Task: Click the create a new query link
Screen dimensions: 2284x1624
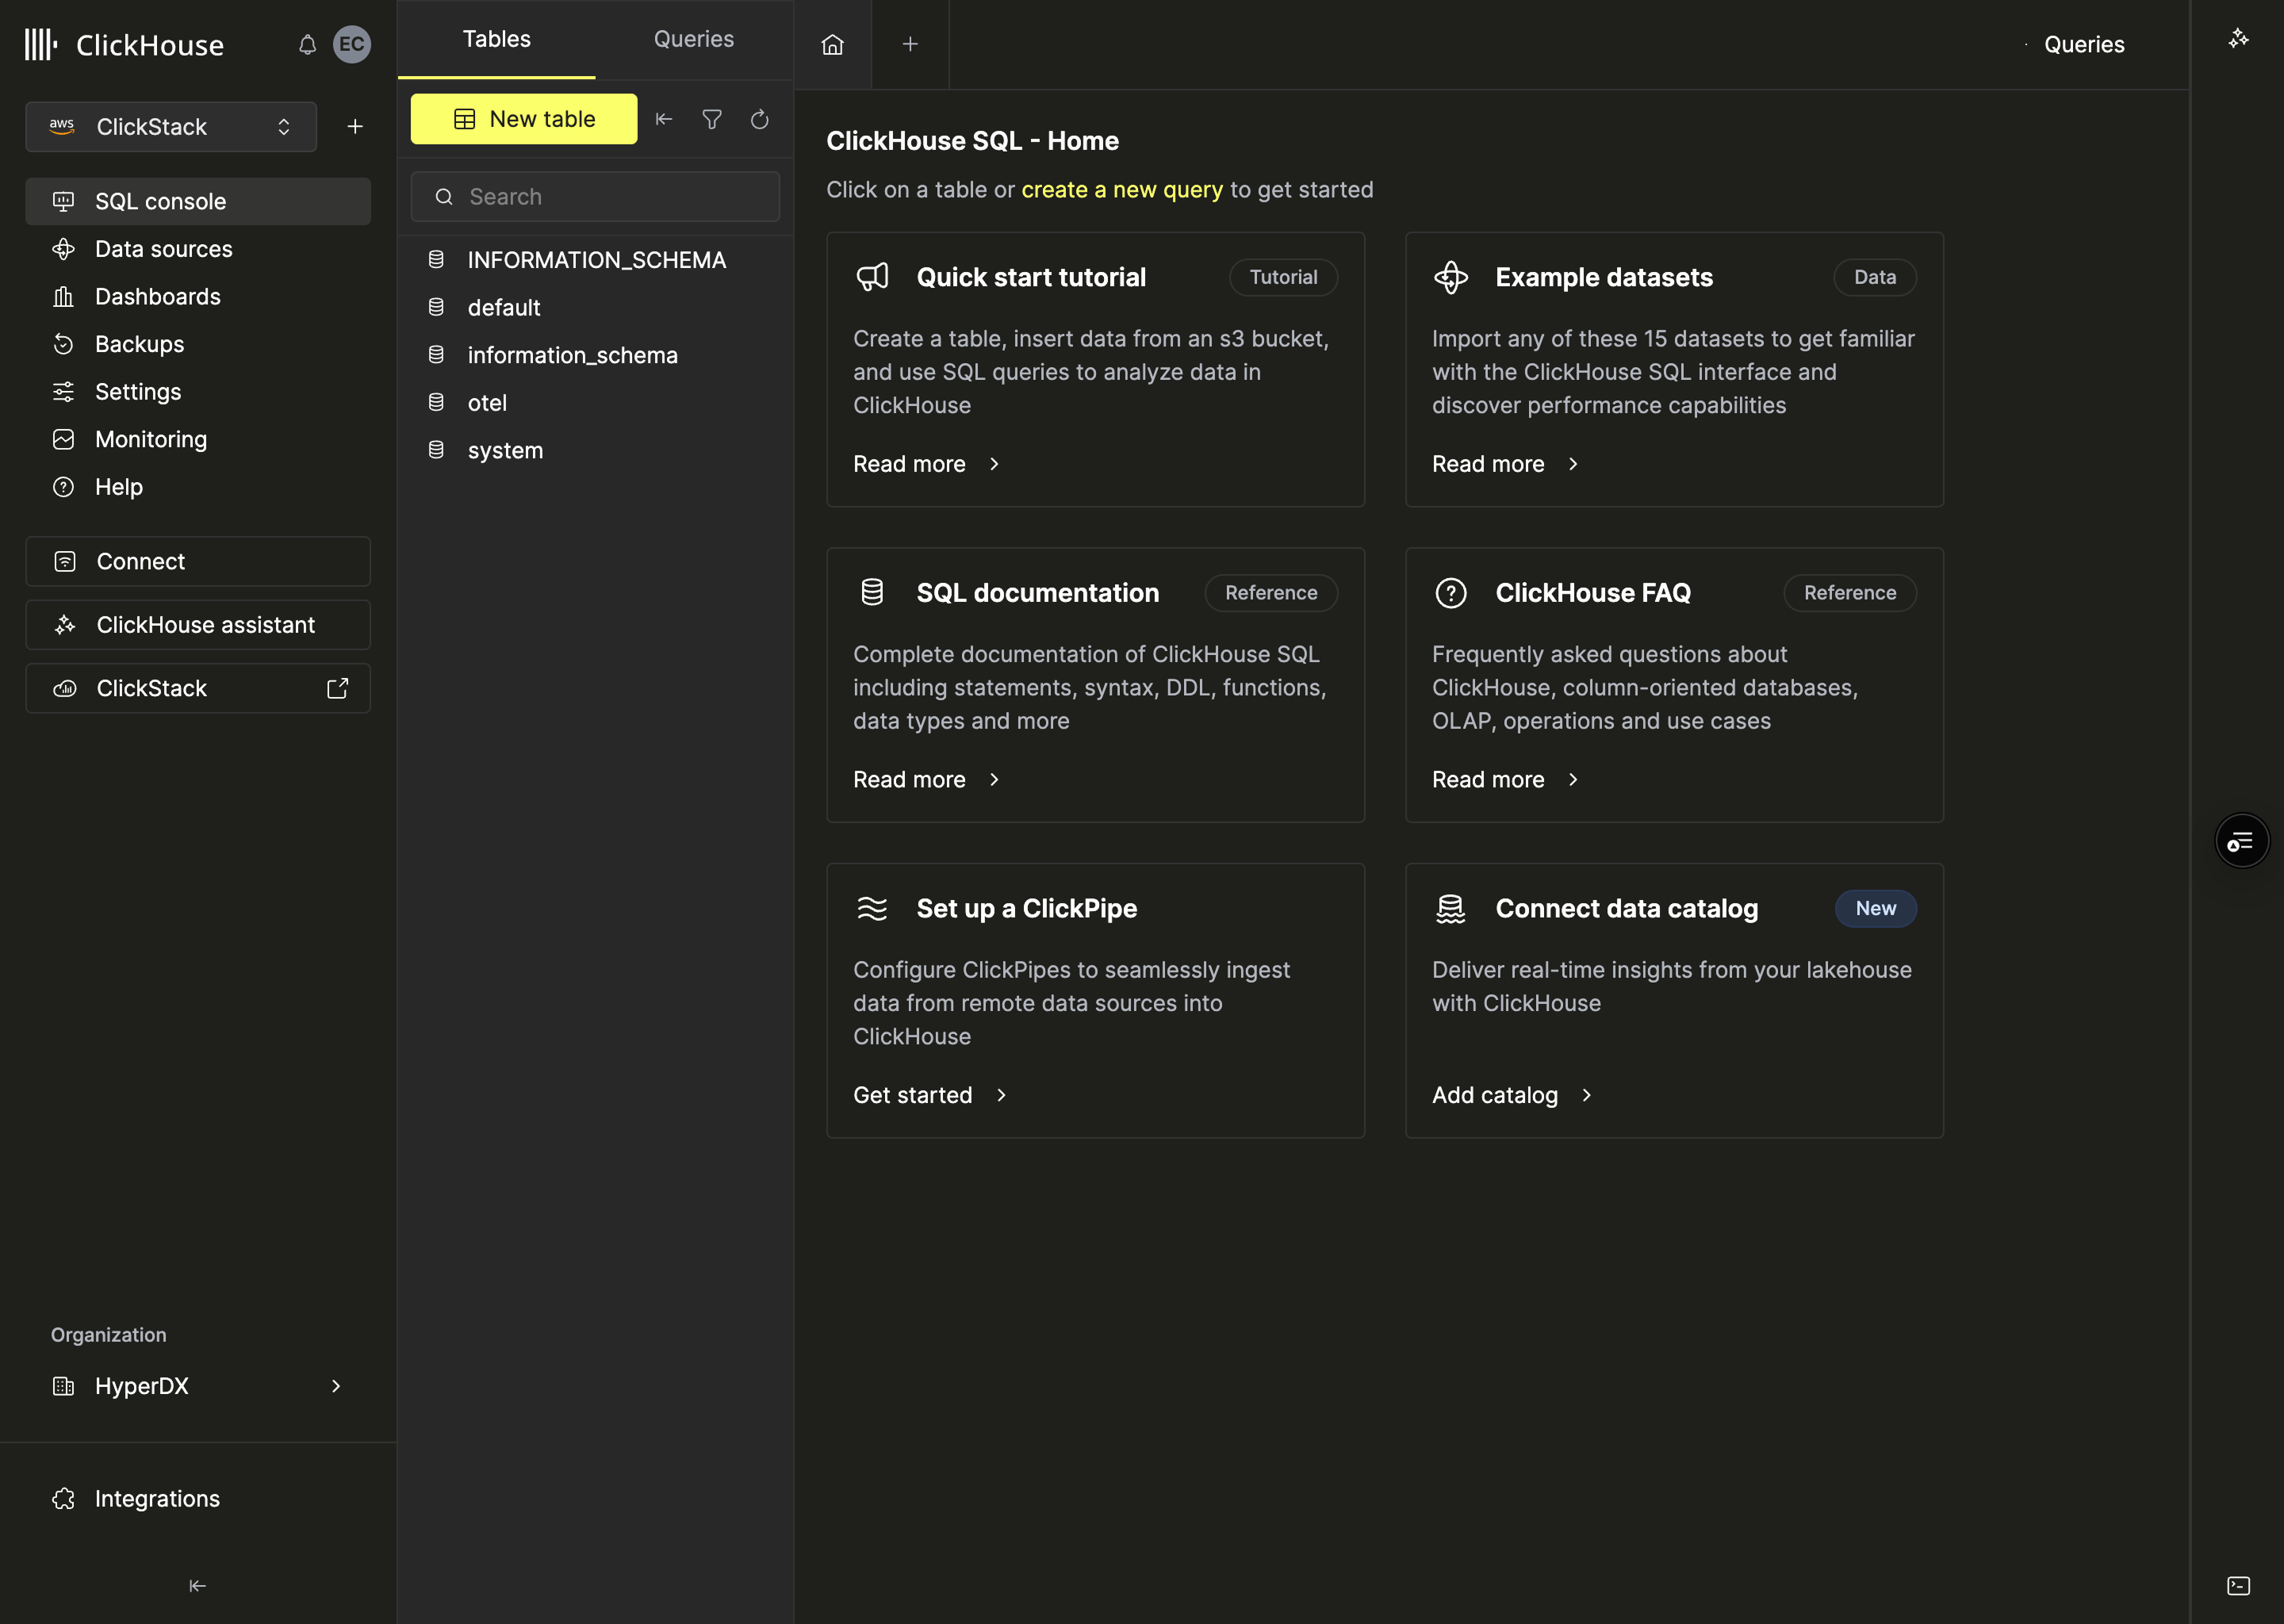Action: (x=1122, y=190)
